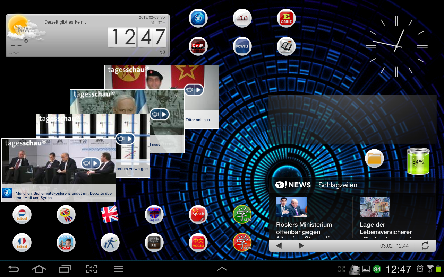
Task: Open Wi-Fi status in system bar
Action: coord(430,268)
